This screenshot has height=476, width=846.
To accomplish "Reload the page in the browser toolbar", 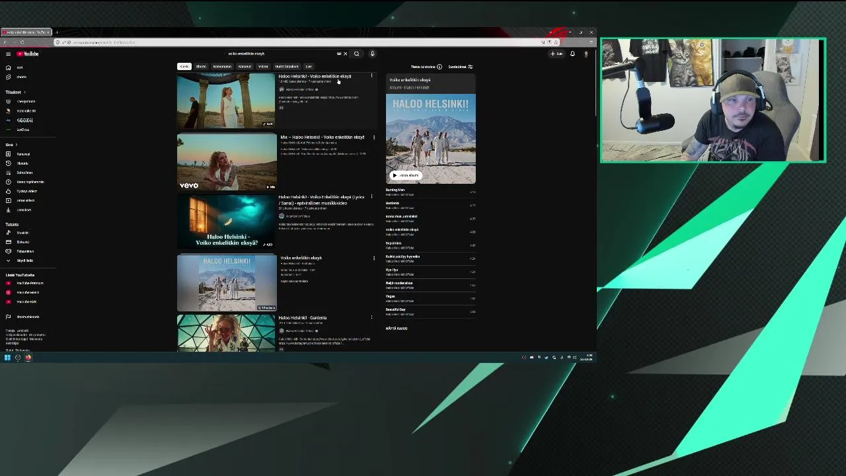I will pyautogui.click(x=22, y=42).
